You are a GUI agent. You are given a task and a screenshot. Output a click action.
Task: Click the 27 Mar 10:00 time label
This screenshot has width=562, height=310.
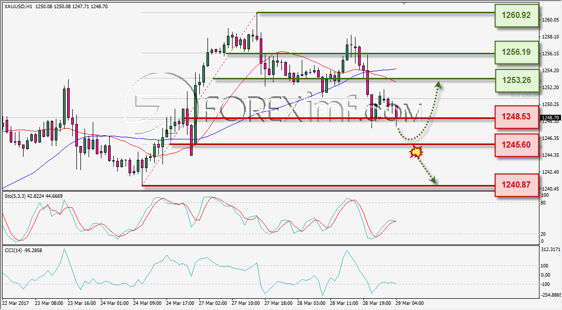point(245,303)
